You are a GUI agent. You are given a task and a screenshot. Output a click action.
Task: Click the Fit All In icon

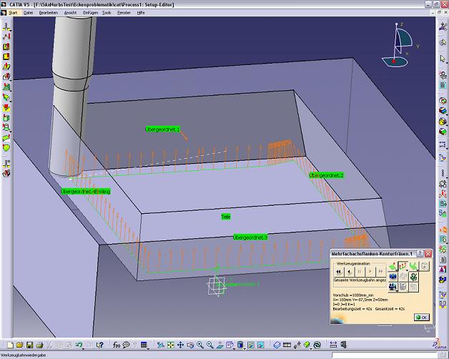tap(171, 345)
